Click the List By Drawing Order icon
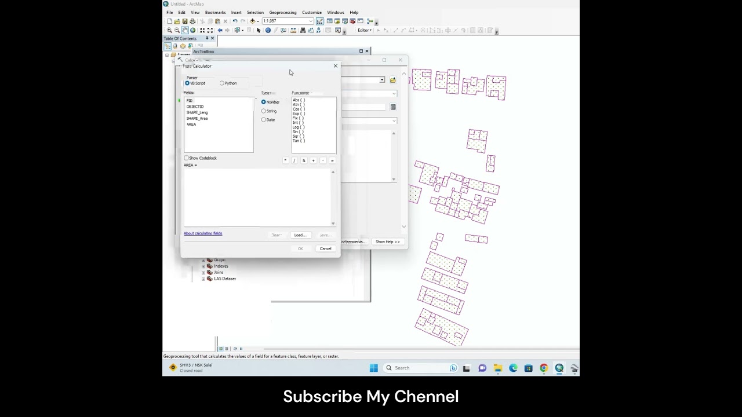 (x=168, y=46)
